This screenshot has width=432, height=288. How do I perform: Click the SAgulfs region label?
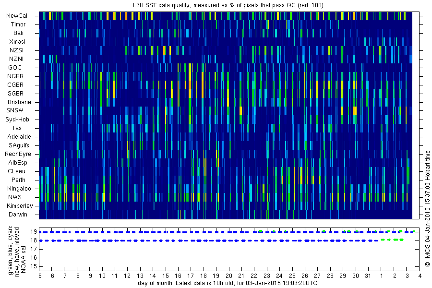tap(19, 145)
